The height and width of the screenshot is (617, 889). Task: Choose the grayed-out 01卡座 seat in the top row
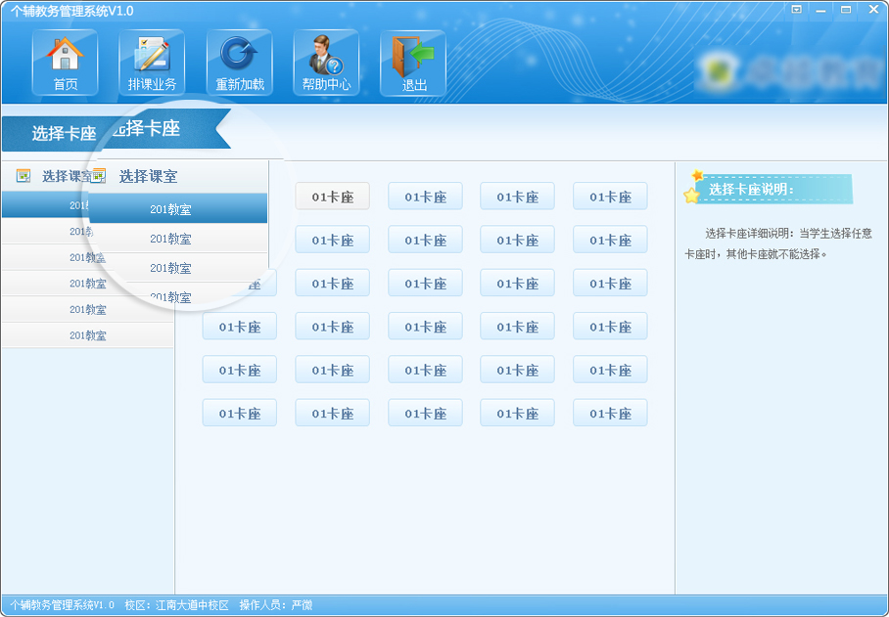coord(332,197)
